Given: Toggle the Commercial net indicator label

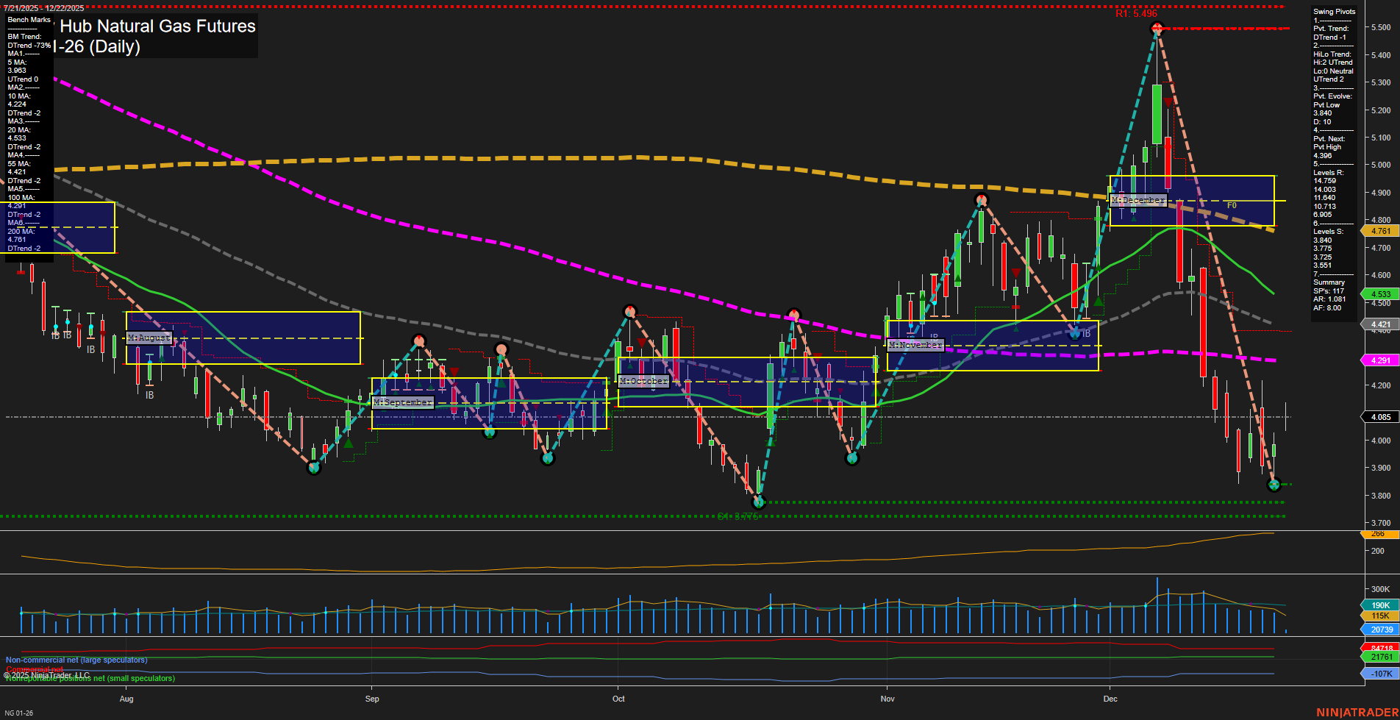Looking at the screenshot, I should 33,669.
